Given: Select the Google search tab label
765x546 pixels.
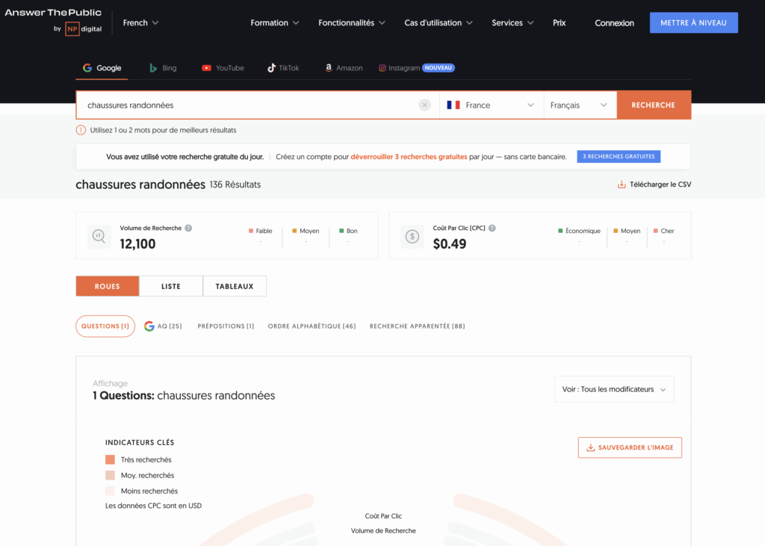Looking at the screenshot, I should point(109,68).
